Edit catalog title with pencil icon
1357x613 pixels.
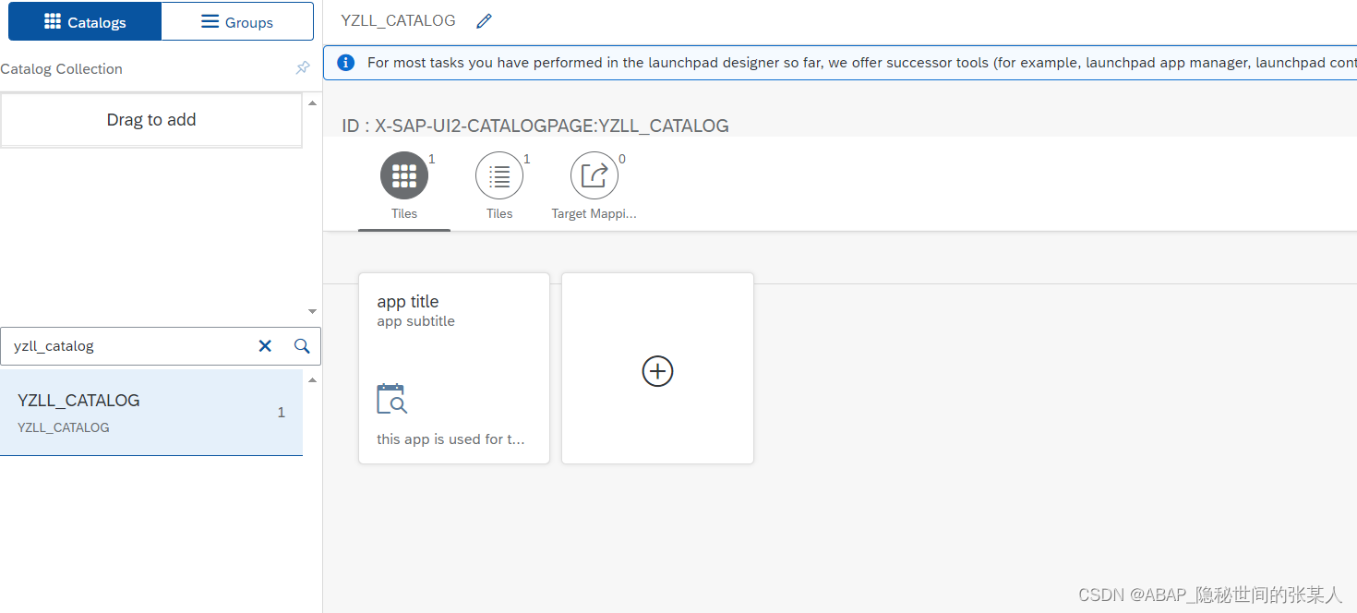[x=484, y=21]
